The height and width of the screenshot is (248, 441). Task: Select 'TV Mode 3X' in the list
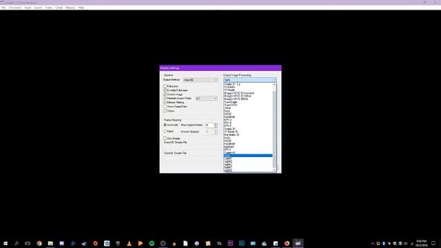[248, 132]
